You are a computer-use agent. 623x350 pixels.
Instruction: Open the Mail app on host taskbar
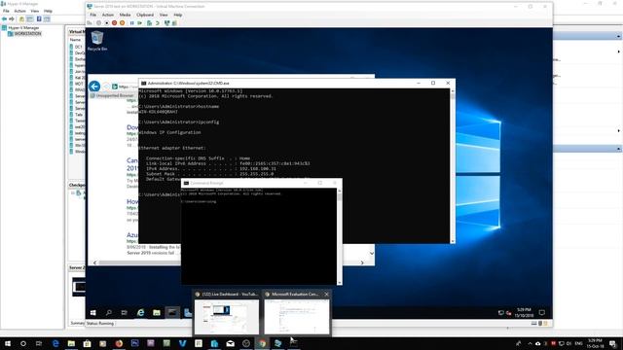[230, 343]
